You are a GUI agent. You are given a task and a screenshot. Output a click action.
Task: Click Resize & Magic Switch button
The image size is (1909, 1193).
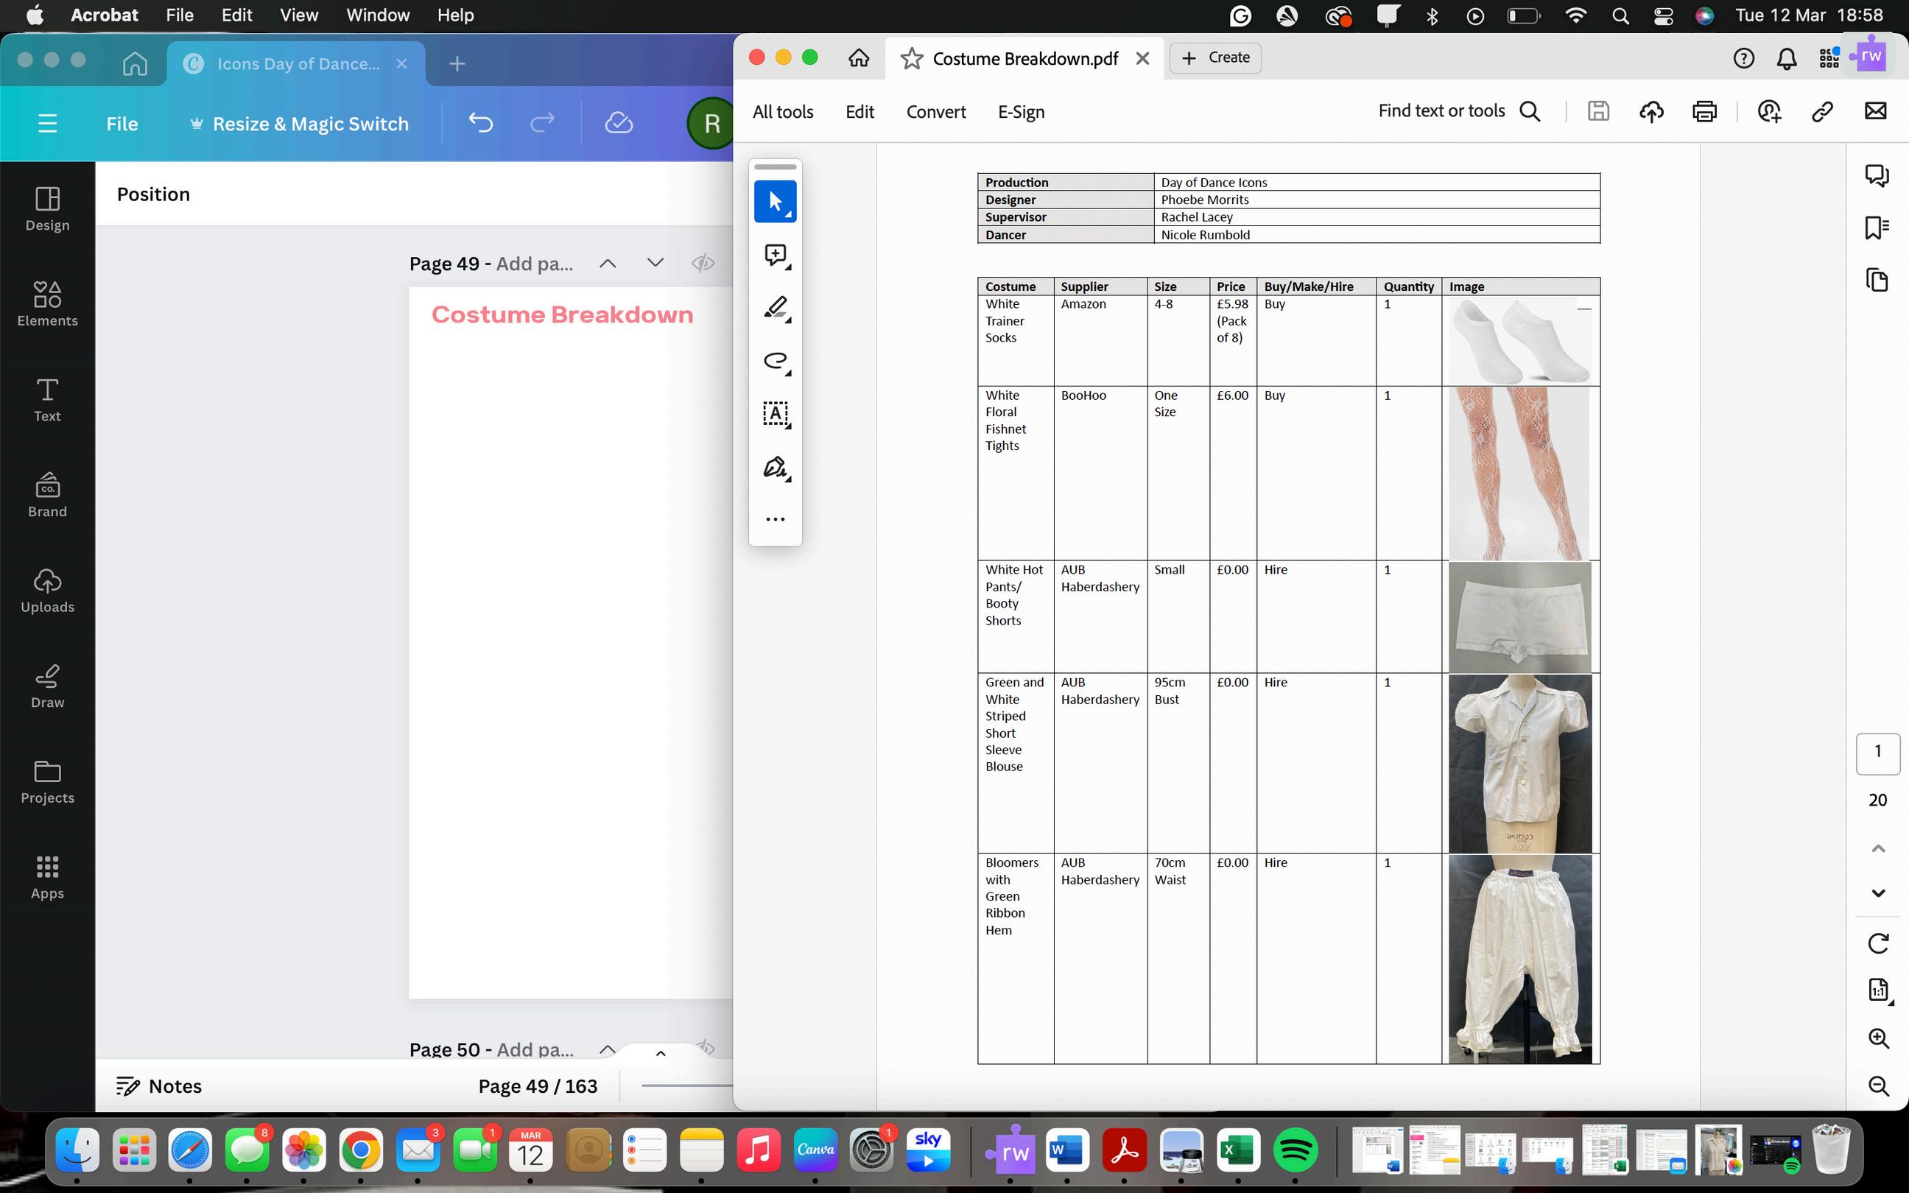point(300,124)
